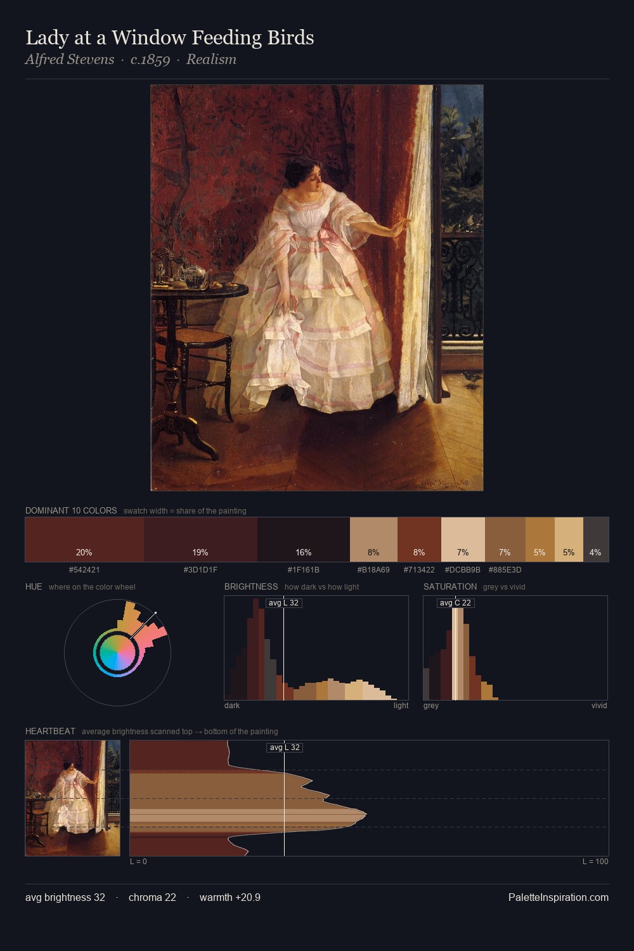Select the 20% dark red-brown swatch
The width and height of the screenshot is (634, 951).
pyautogui.click(x=84, y=540)
